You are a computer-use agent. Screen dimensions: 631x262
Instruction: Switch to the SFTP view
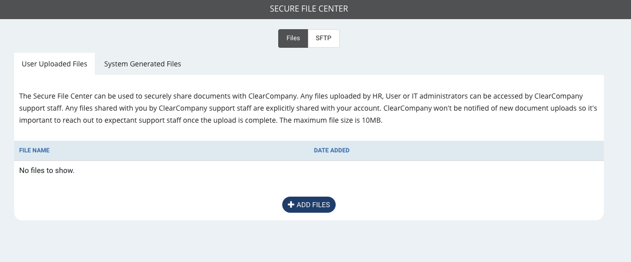324,38
